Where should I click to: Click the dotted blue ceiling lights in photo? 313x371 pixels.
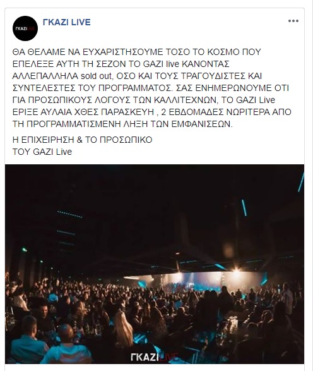coord(69,214)
